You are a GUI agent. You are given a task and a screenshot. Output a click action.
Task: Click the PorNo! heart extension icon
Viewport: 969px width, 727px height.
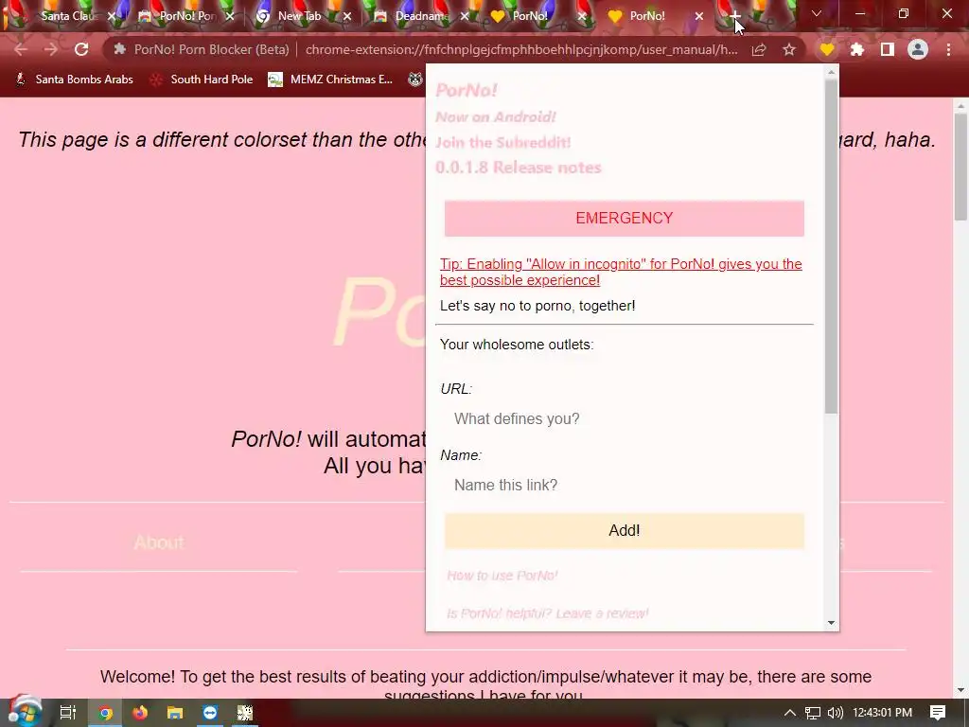(x=827, y=49)
